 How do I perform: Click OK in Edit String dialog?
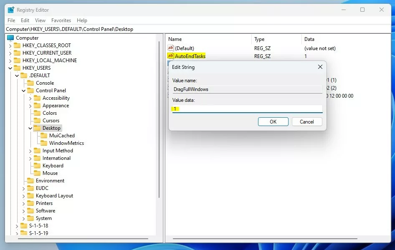point(273,122)
